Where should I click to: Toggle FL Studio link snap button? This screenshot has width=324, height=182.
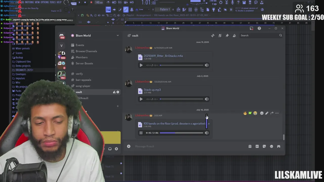pos(126,10)
